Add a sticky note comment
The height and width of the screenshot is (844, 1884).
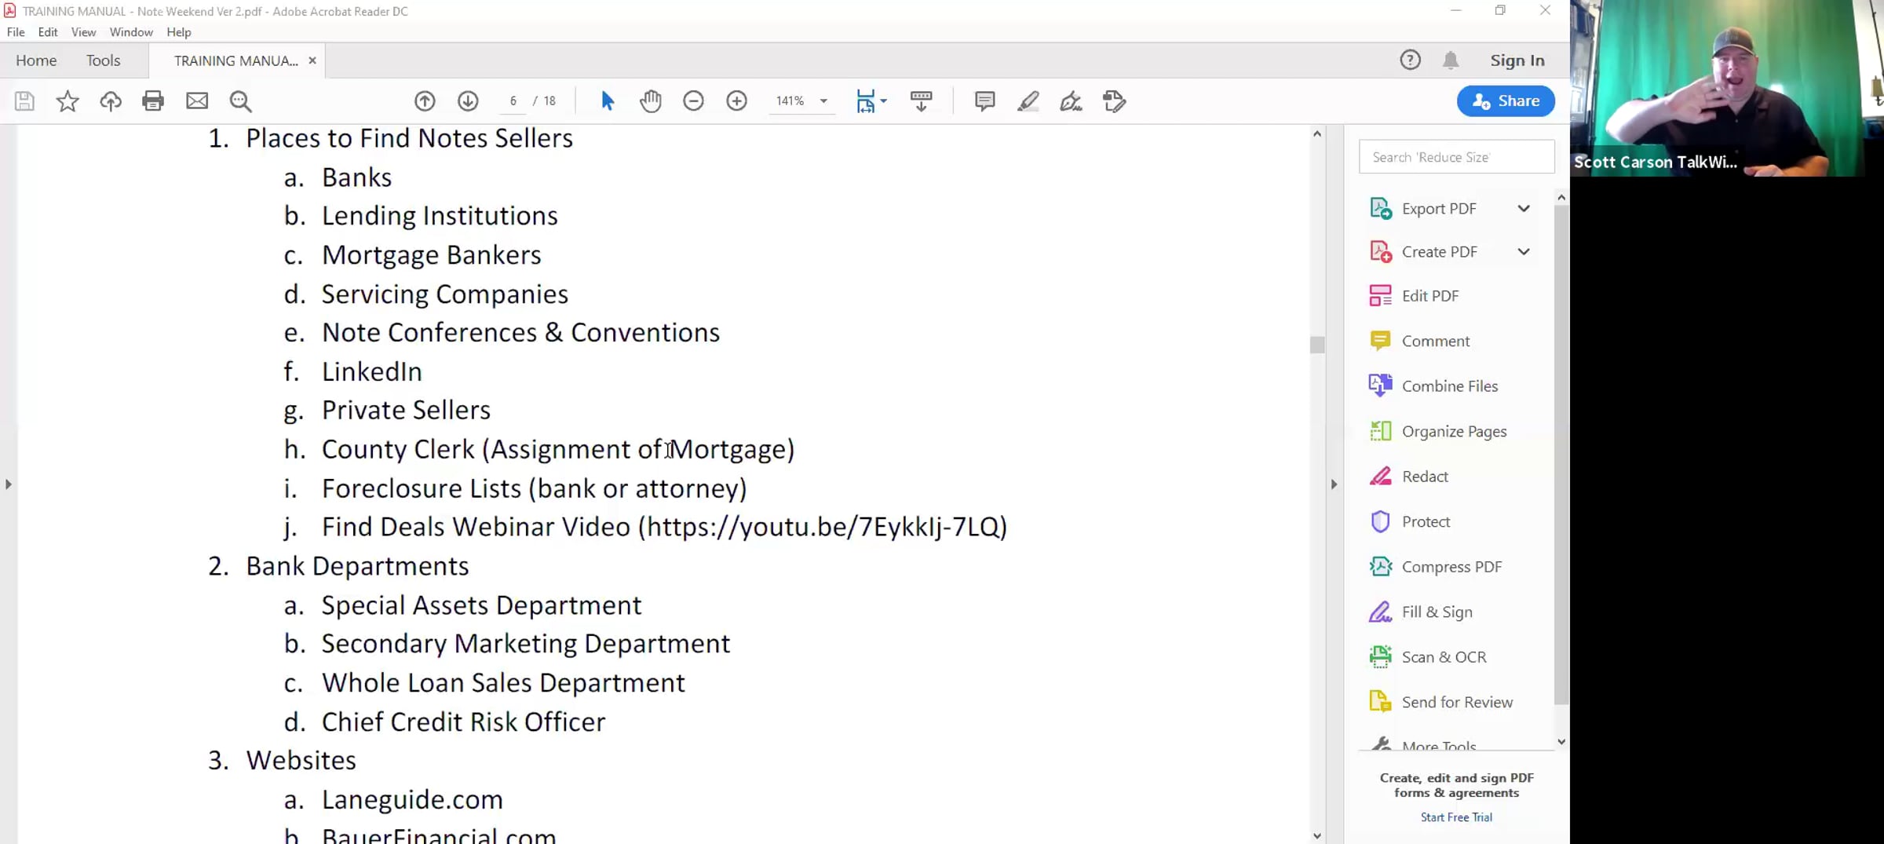click(984, 101)
